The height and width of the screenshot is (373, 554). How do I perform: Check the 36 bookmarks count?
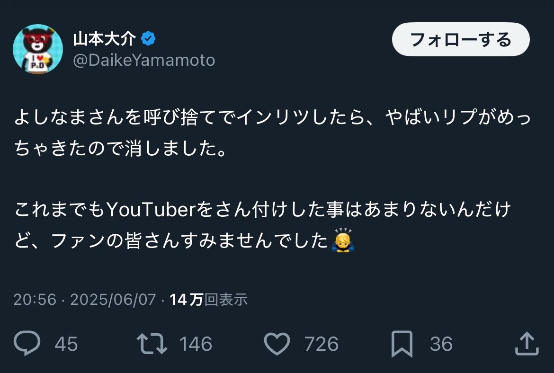pos(441,344)
